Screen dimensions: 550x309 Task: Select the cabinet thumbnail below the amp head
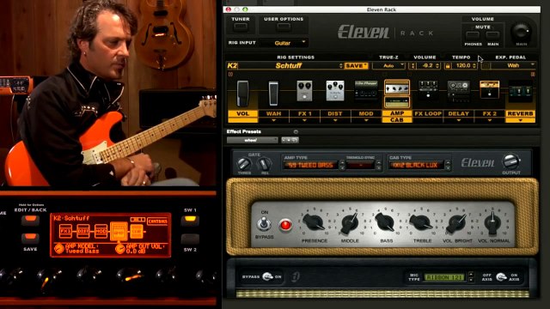(397, 102)
